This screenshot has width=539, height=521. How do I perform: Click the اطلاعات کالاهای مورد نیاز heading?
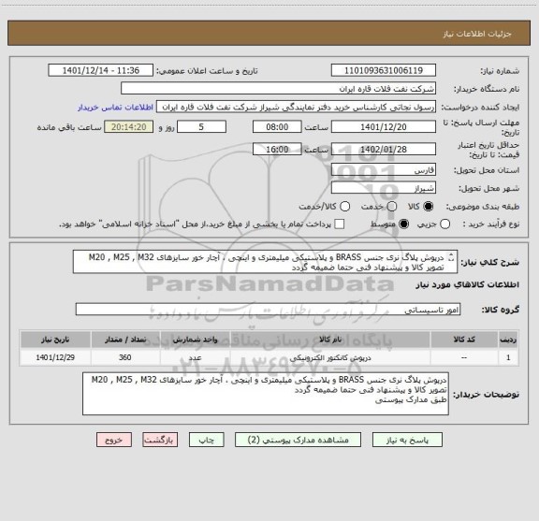point(468,284)
